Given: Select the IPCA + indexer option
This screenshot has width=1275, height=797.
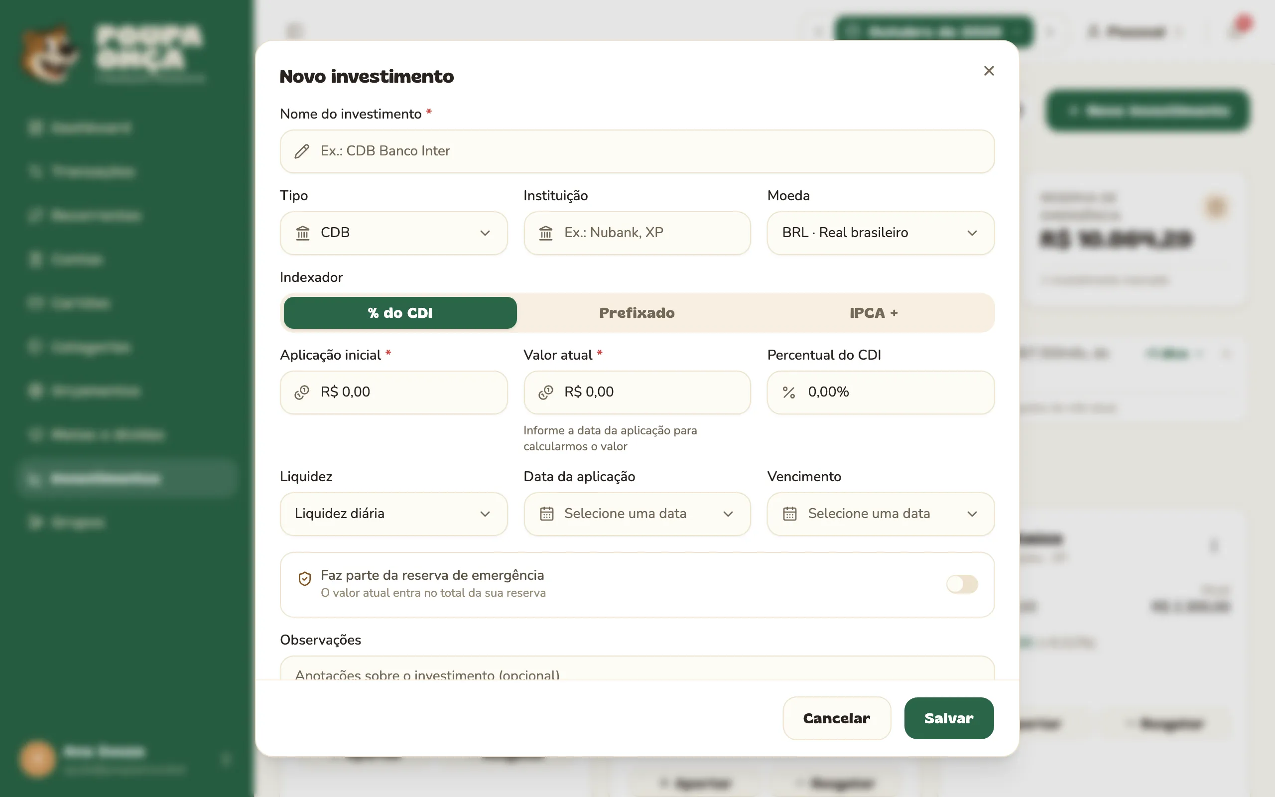Looking at the screenshot, I should pyautogui.click(x=874, y=313).
